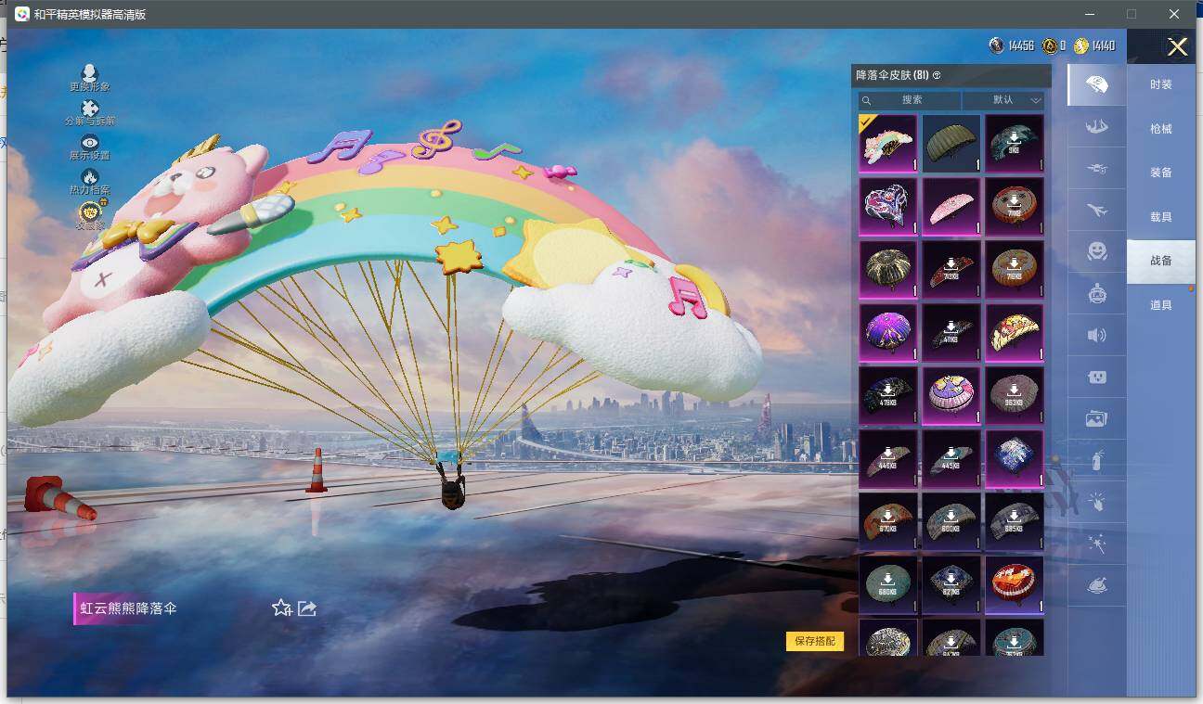1203x704 pixels.
Task: Click the gold badge icon below 热力档案
Action: [x=90, y=211]
